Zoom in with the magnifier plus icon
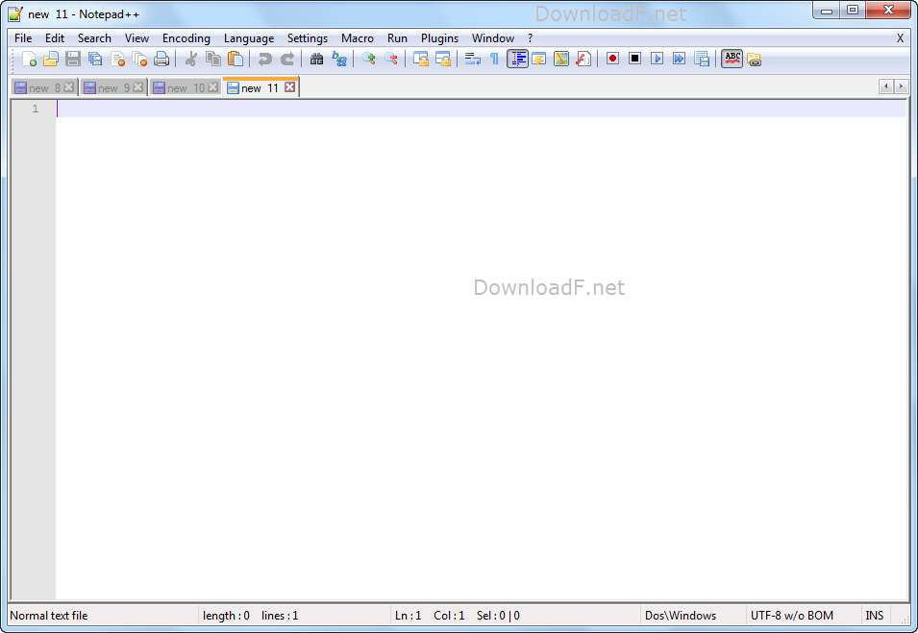Viewport: 918px width, 633px height. click(x=368, y=59)
